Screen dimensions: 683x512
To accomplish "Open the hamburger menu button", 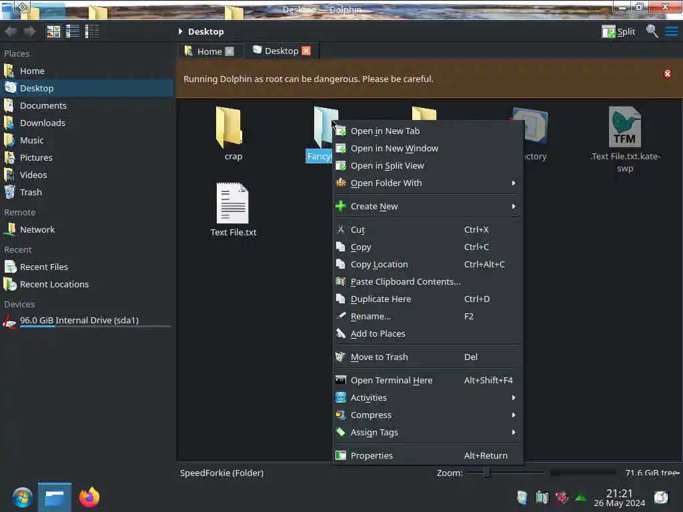I will 671,31.
